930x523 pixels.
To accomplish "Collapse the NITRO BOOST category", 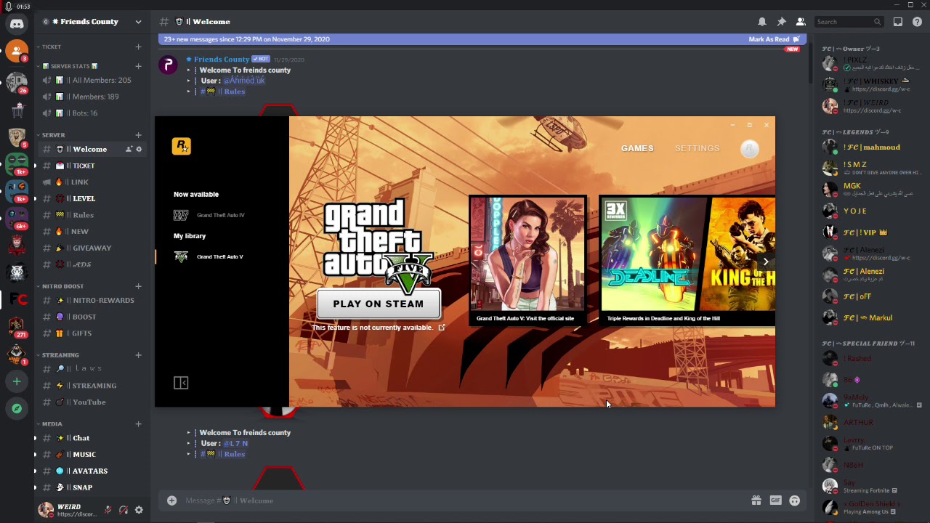I will point(62,286).
